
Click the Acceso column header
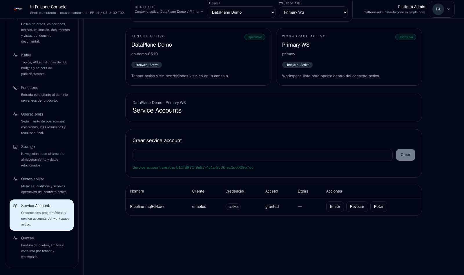coord(272,191)
